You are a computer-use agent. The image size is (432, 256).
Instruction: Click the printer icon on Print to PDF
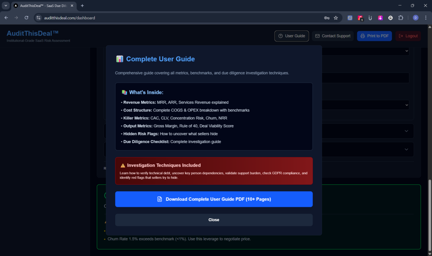click(362, 36)
